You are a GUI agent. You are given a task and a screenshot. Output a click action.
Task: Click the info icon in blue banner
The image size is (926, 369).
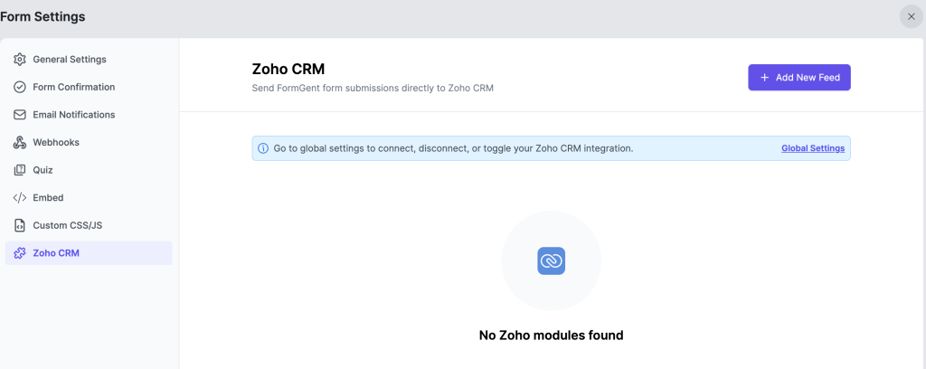[263, 148]
